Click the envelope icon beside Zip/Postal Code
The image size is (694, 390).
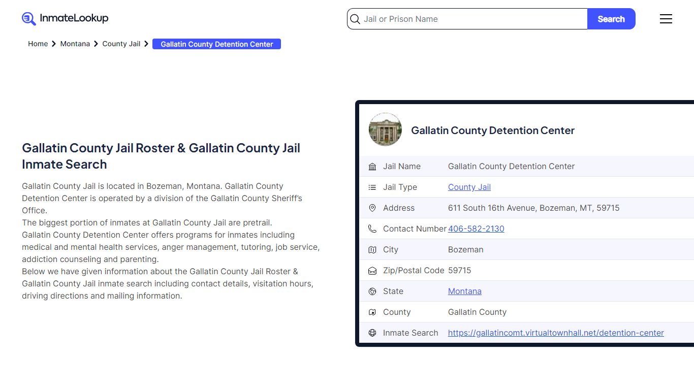[372, 271]
